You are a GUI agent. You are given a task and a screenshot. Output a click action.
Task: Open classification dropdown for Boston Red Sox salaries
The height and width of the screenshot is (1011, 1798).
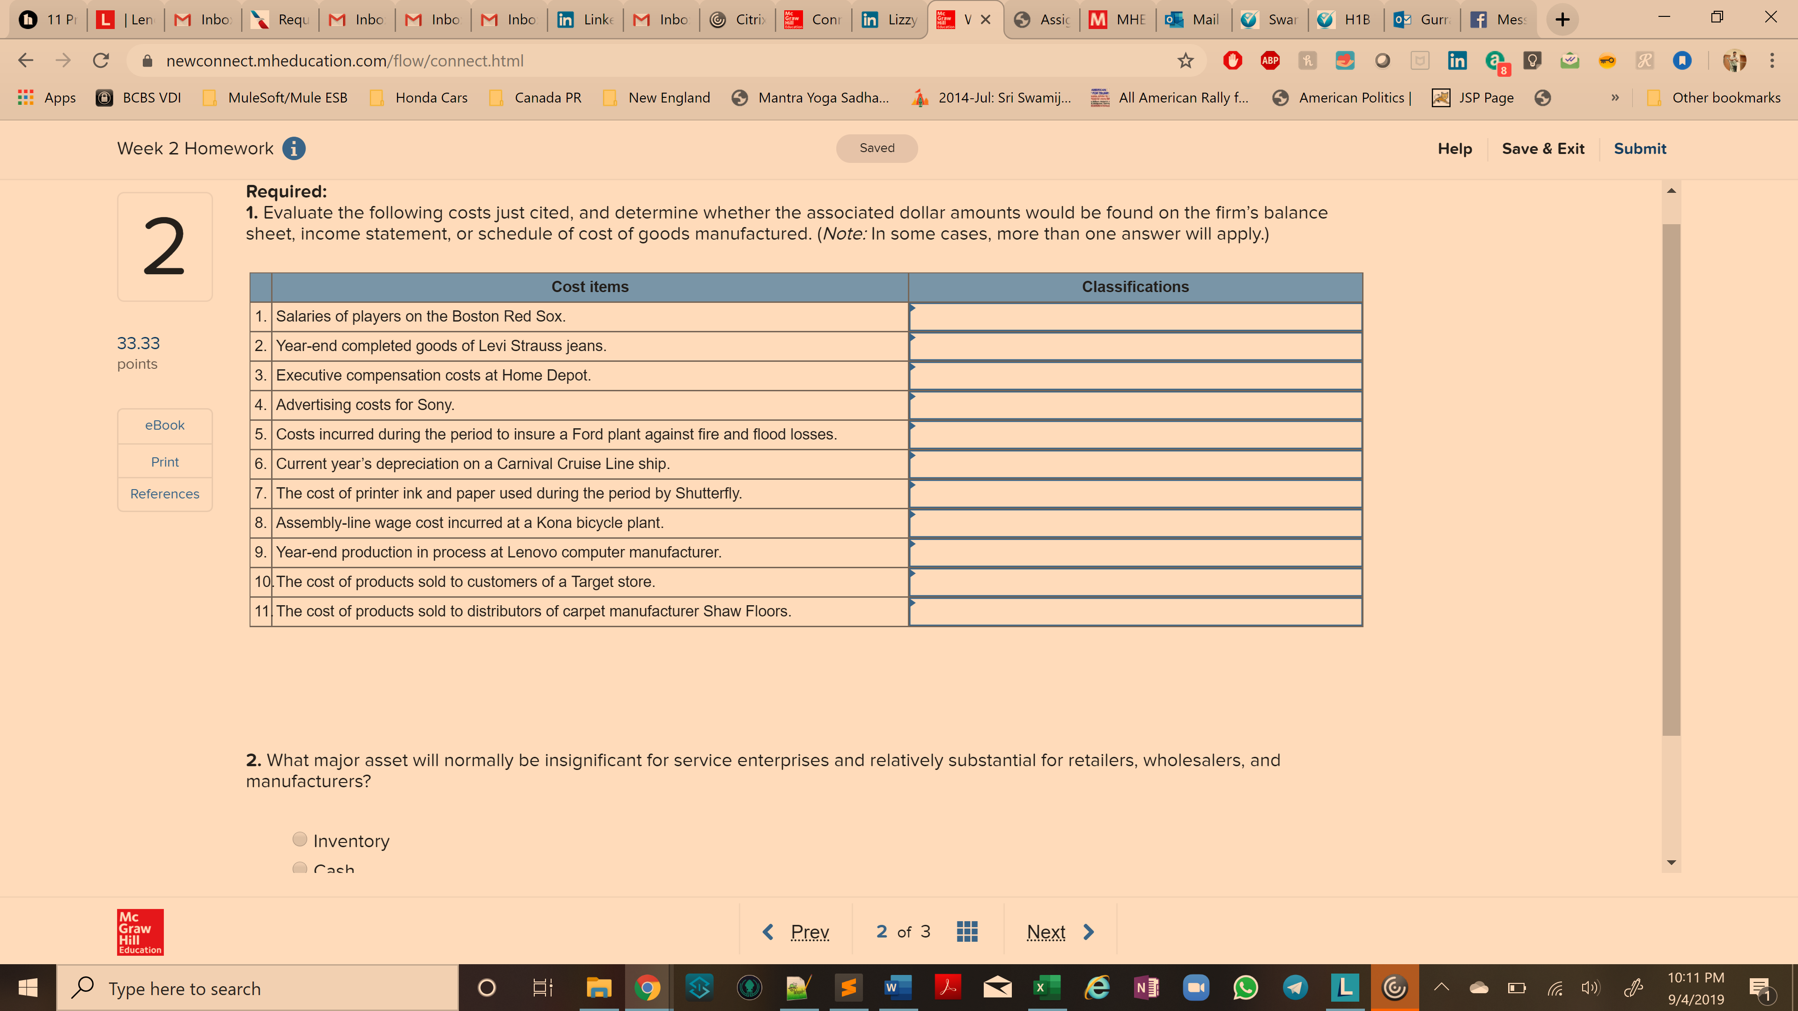[x=1135, y=317]
